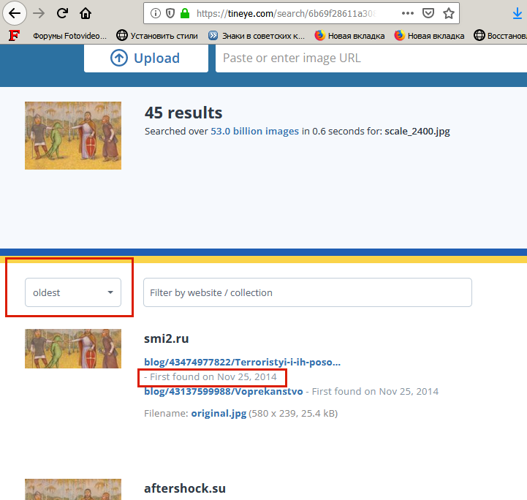Focus the Filter by website / collection field
The image size is (527, 500).
pyautogui.click(x=308, y=292)
